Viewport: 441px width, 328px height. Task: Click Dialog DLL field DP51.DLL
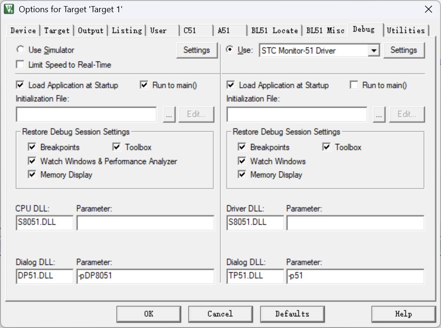[45, 276]
